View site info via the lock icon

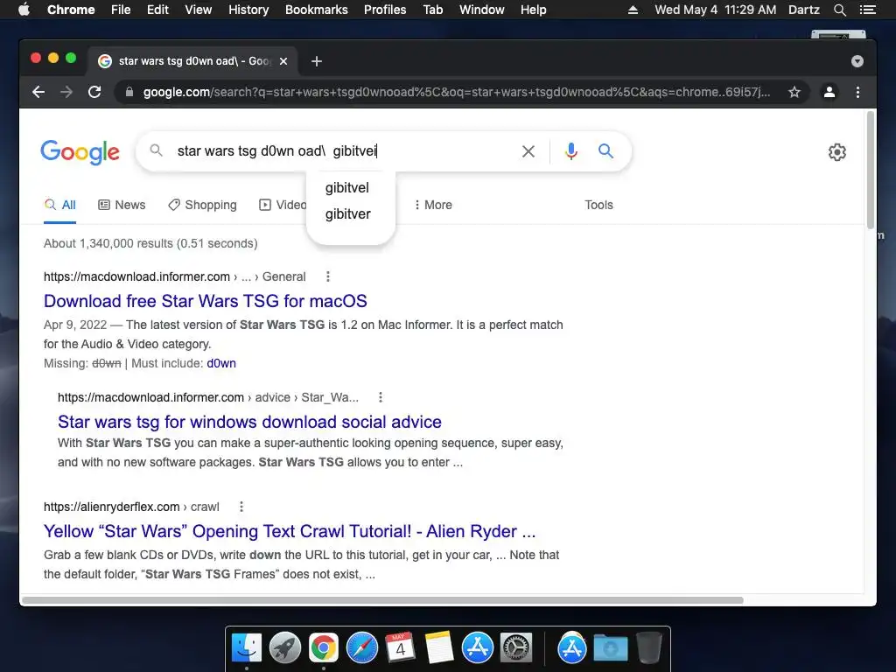(129, 92)
